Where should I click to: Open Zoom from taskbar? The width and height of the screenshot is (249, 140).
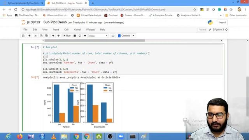(121, 136)
